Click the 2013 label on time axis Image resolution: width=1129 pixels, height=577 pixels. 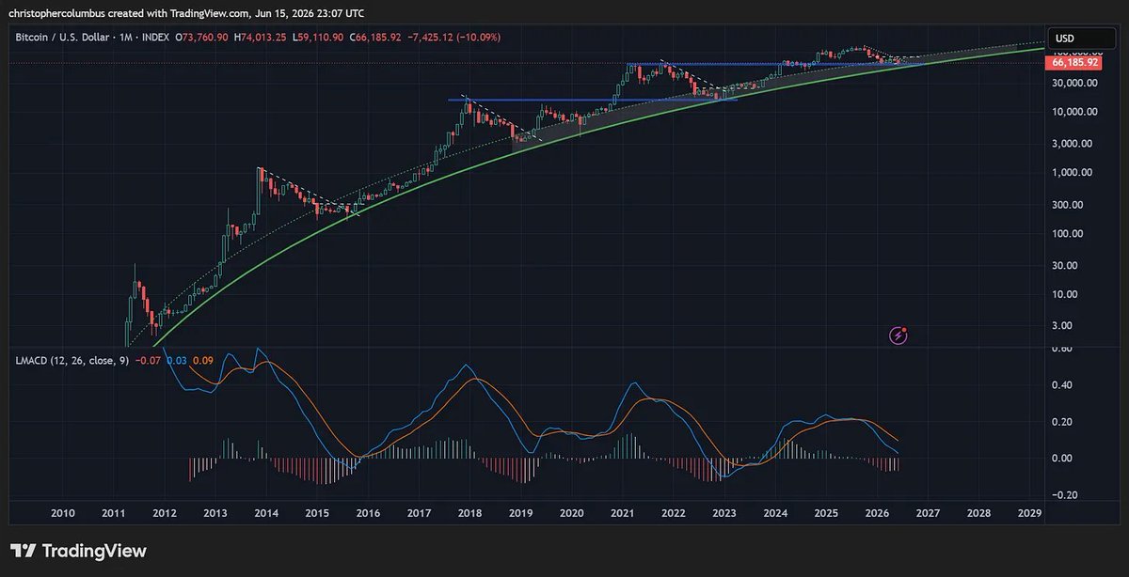click(x=215, y=514)
